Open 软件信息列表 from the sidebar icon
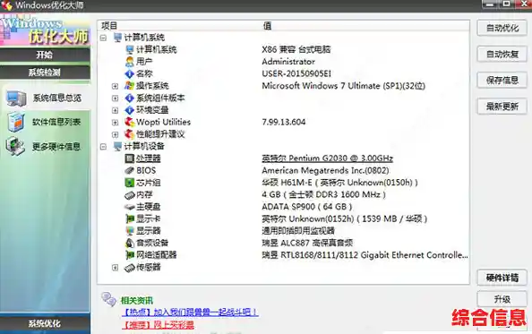Viewport: 532px width, 334px height. (x=15, y=122)
